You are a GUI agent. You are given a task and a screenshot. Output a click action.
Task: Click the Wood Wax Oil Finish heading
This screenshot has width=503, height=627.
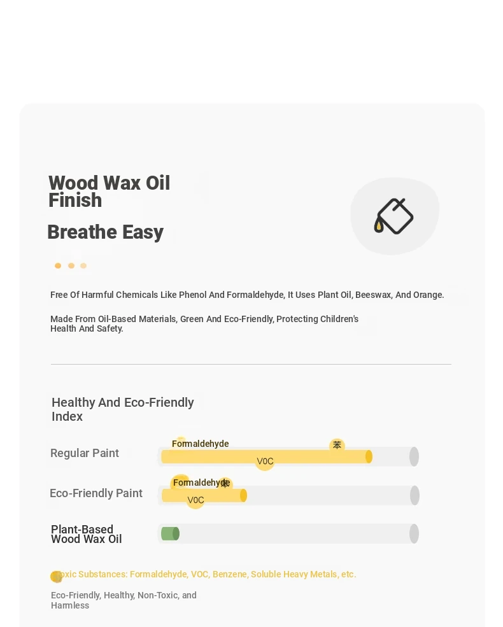109,191
